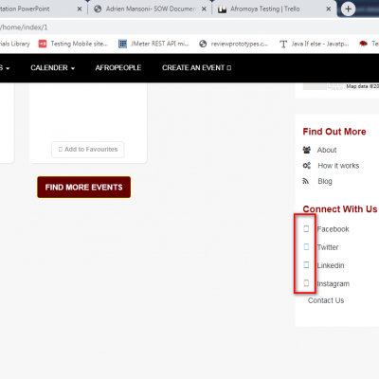Click the FIND MORE EVENTS button

[83, 188]
